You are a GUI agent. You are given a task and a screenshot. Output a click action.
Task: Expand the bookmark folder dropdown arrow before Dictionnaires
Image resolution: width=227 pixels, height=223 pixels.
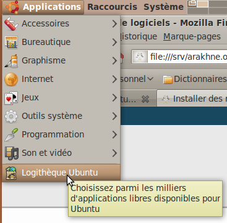(x=150, y=79)
